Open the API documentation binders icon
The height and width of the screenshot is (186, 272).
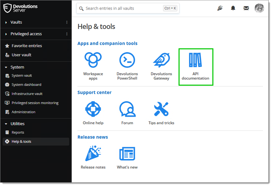[x=195, y=60]
